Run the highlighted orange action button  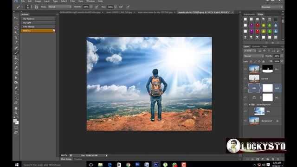(x=38, y=31)
